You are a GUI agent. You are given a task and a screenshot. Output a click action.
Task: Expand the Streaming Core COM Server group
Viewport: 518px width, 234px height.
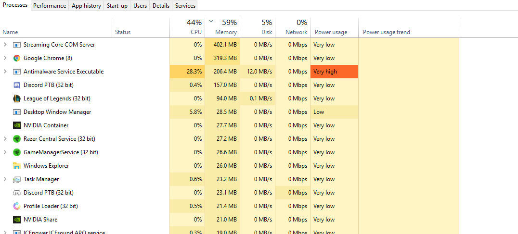(5, 45)
